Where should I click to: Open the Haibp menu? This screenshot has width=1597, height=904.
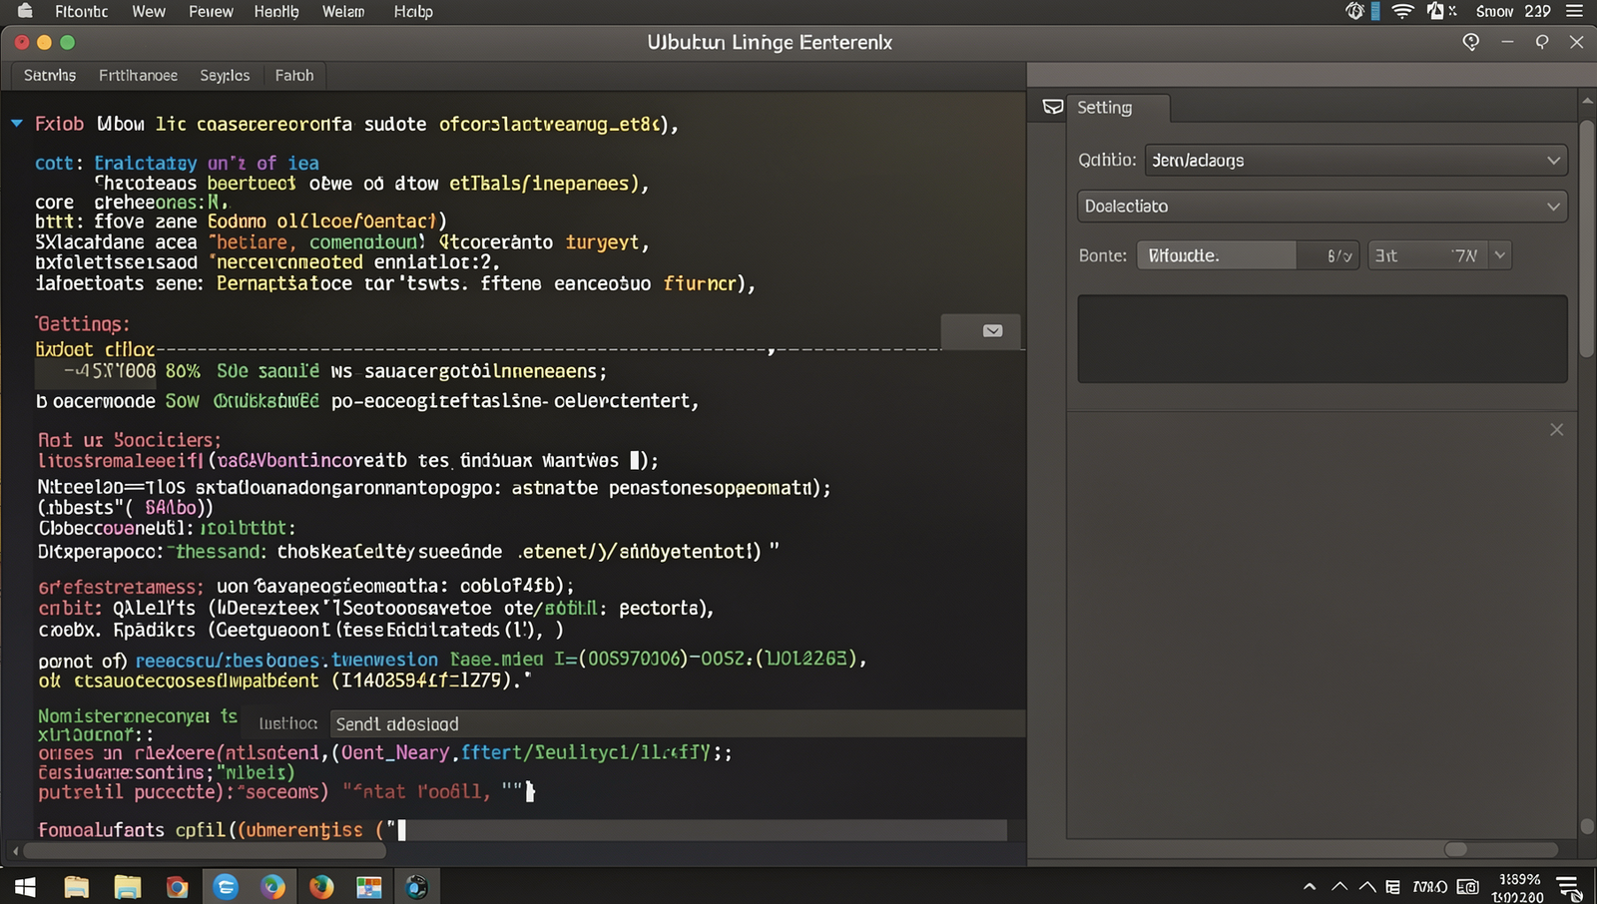click(413, 12)
